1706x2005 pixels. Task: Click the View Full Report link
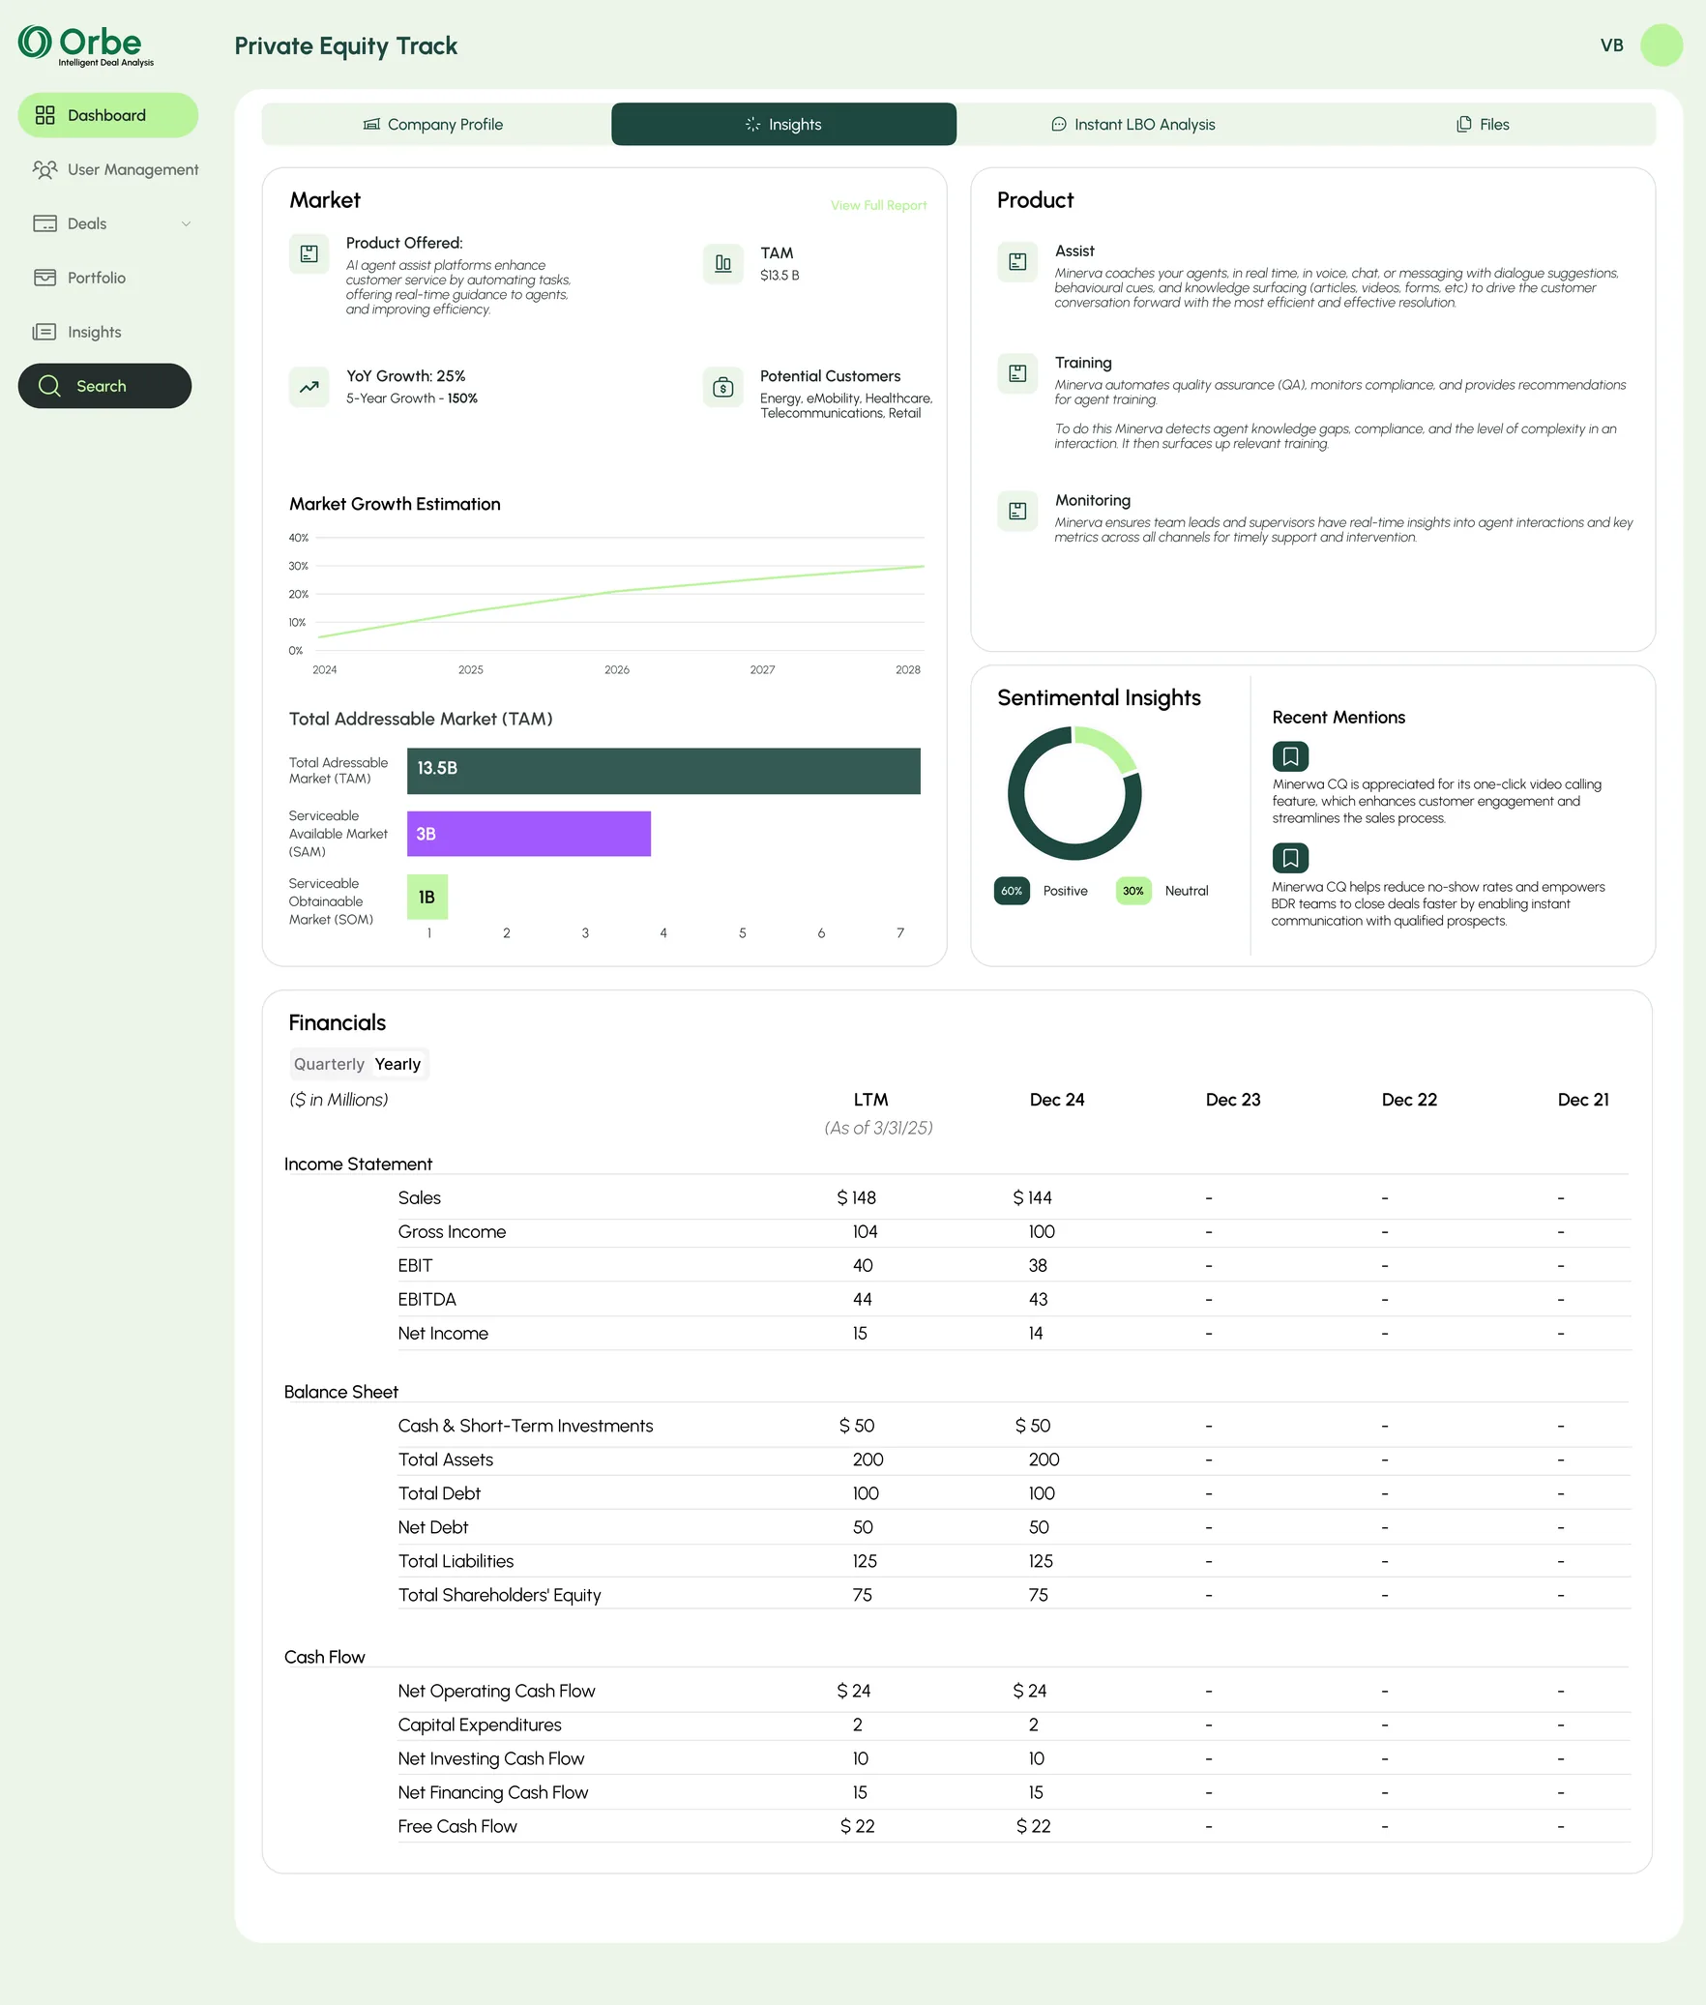878,205
